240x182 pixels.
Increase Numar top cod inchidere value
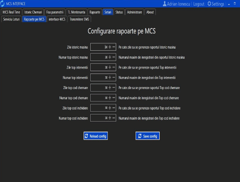(110, 118)
